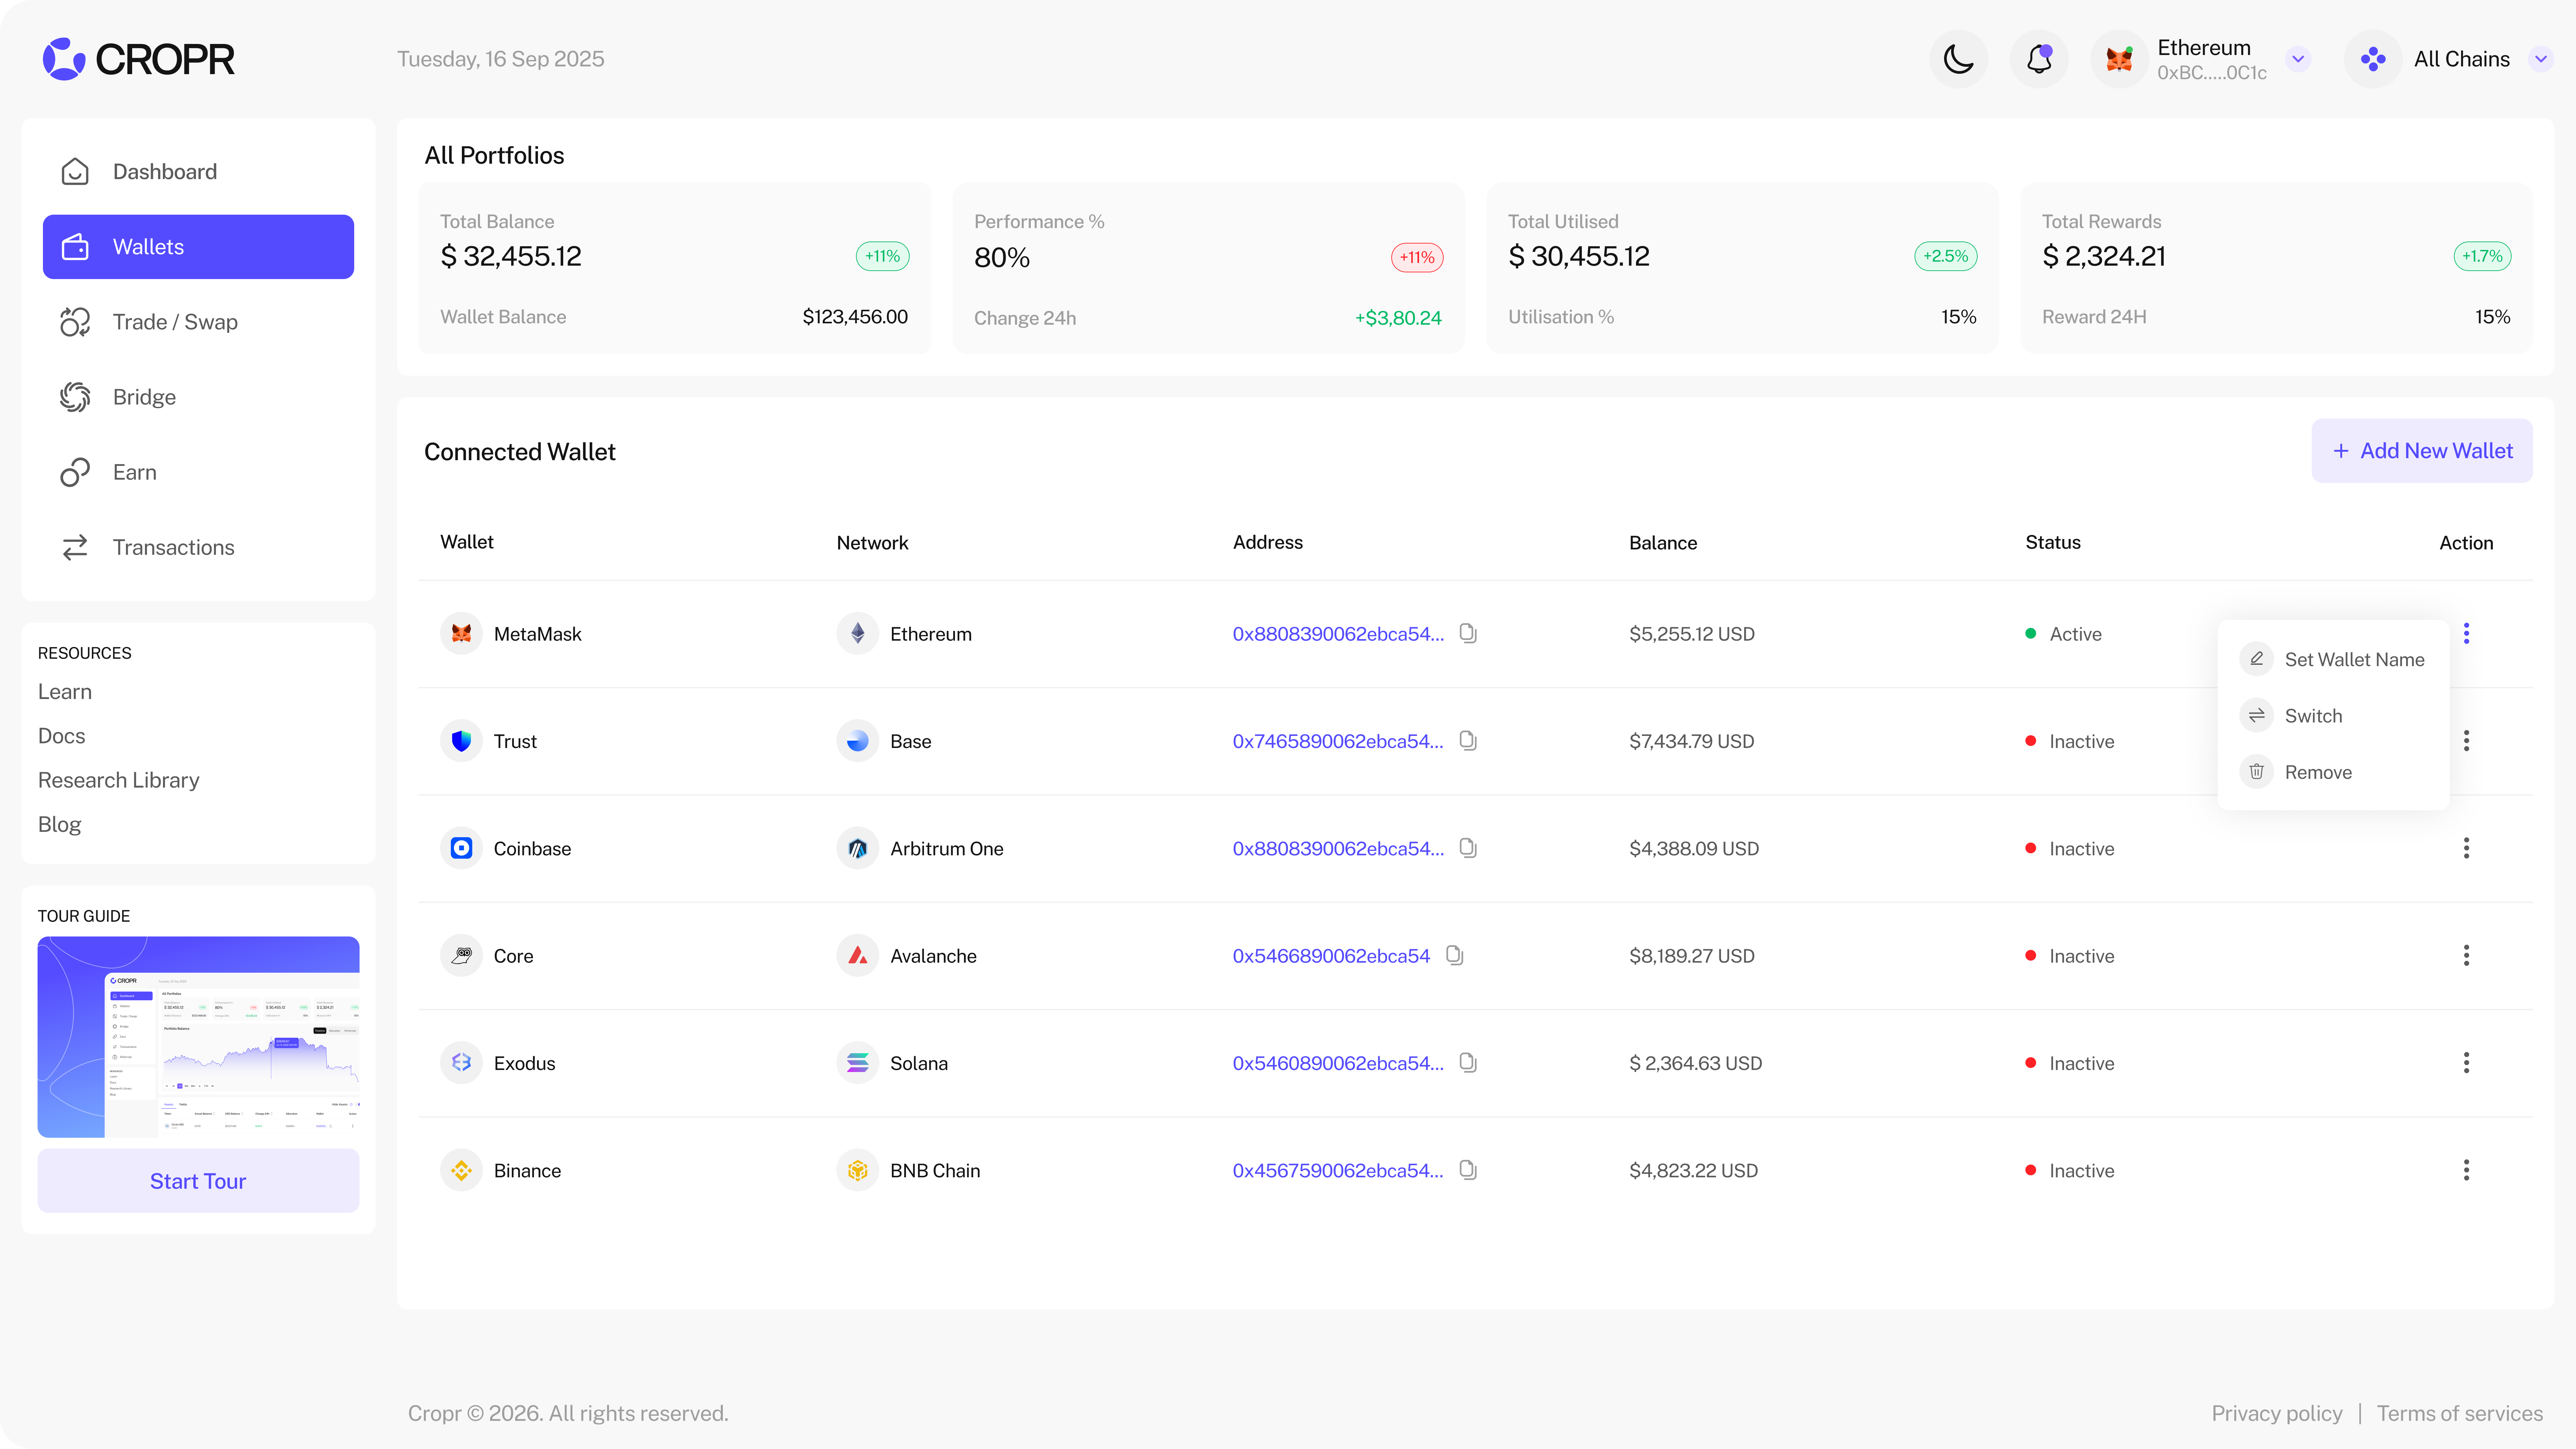Toggle dark mode moon icon

[1958, 59]
